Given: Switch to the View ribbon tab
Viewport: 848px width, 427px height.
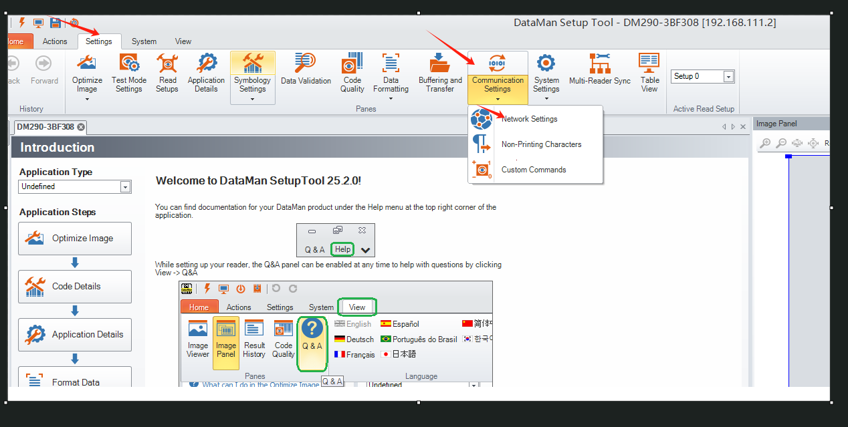Looking at the screenshot, I should tap(183, 41).
